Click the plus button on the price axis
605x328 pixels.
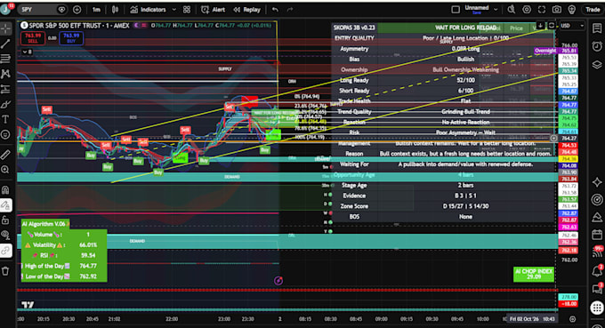[x=553, y=138]
